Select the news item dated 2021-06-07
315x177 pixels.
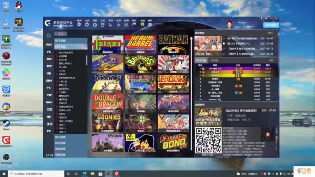(250, 38)
